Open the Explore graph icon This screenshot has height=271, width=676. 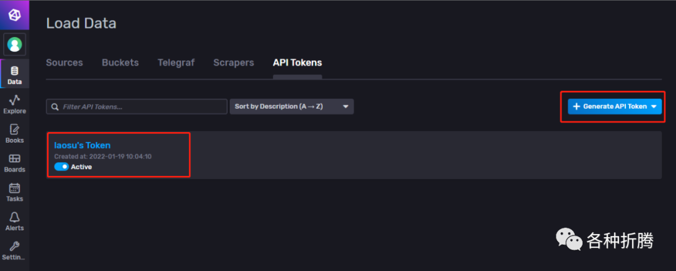pyautogui.click(x=14, y=104)
